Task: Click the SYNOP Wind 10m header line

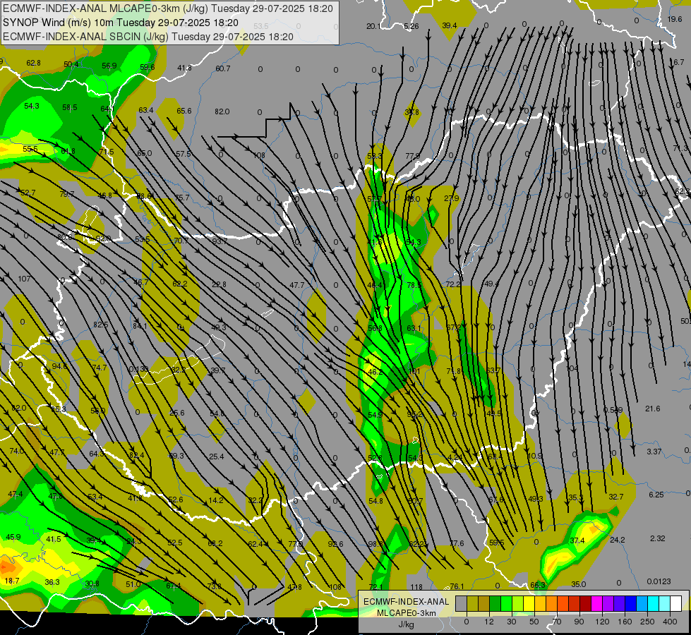Action: pos(120,23)
